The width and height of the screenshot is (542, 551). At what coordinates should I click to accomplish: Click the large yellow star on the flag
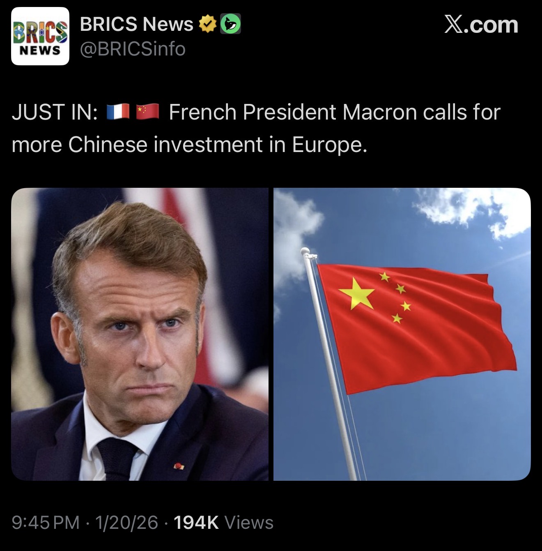click(356, 293)
